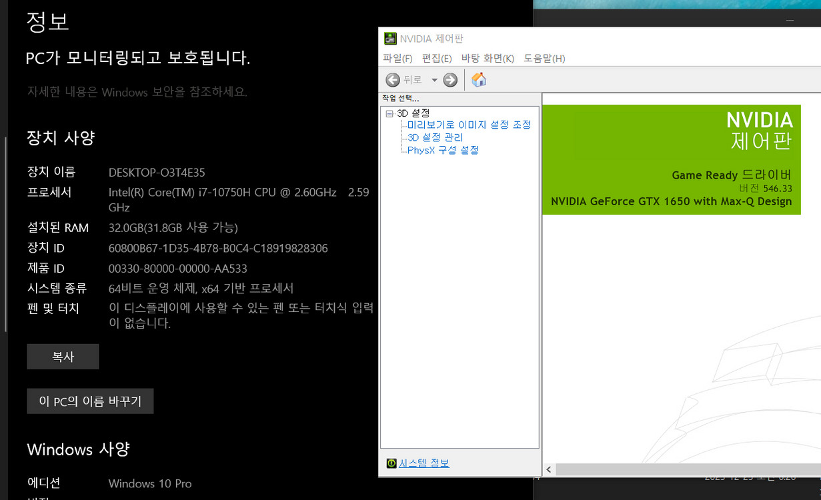
Task: Open the PhysX 구성 설정 page
Action: (x=443, y=150)
